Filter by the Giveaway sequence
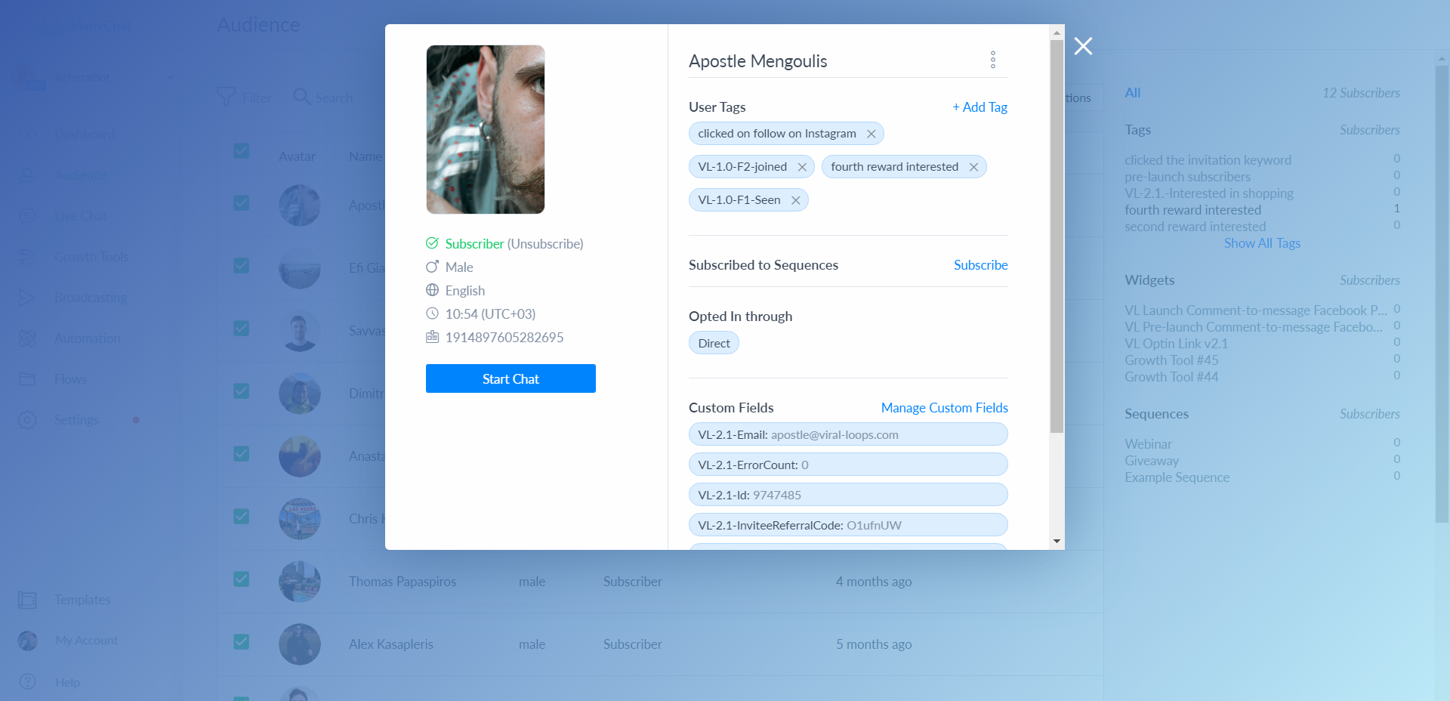1450x701 pixels. click(x=1151, y=461)
